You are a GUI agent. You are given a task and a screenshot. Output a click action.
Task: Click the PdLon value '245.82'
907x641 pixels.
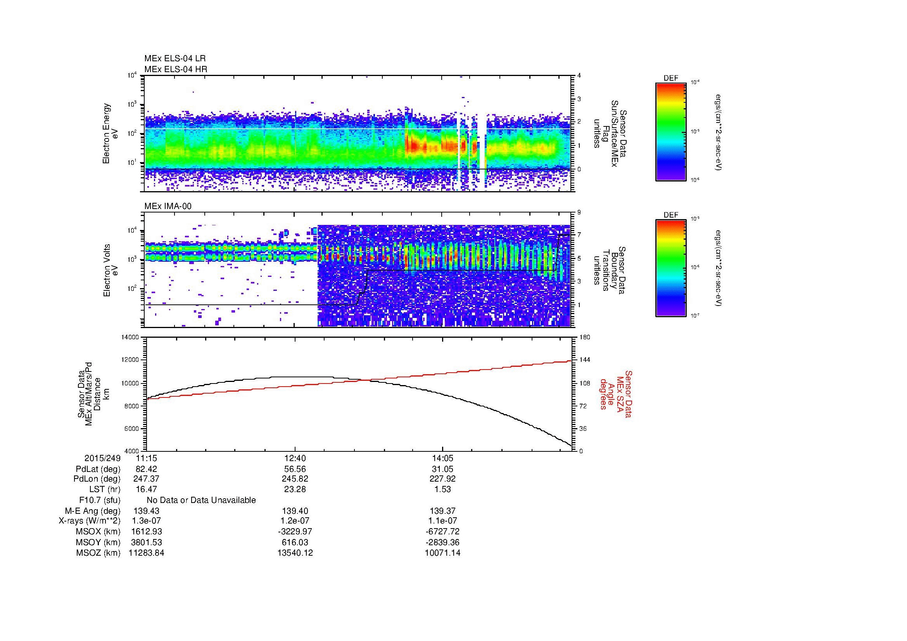point(295,479)
